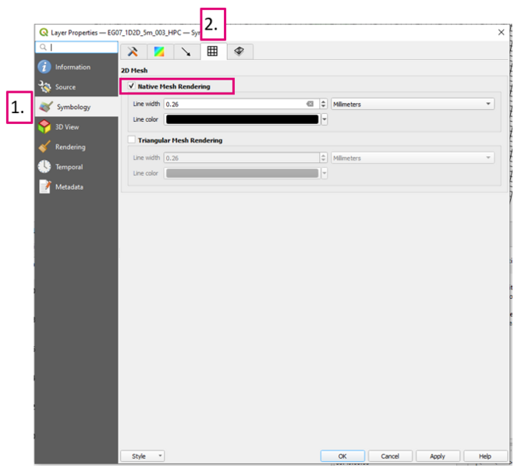514x468 pixels.
Task: Open the vectors arrow tab
Action: pos(186,51)
